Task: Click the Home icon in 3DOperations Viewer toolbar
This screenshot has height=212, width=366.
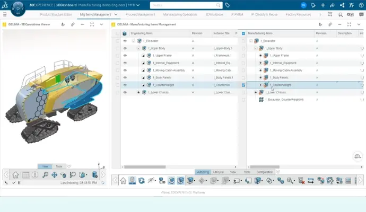Action: tap(15, 175)
